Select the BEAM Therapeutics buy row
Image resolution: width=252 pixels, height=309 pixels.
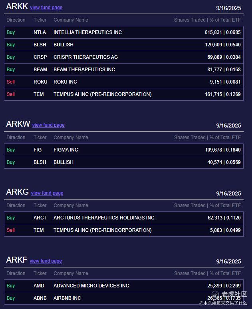(124, 70)
